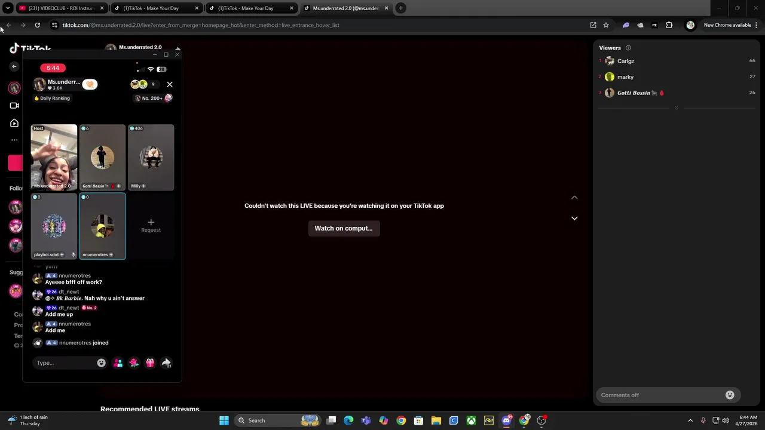Open the Host video tile of Ms.underrated
The width and height of the screenshot is (765, 430).
54,158
